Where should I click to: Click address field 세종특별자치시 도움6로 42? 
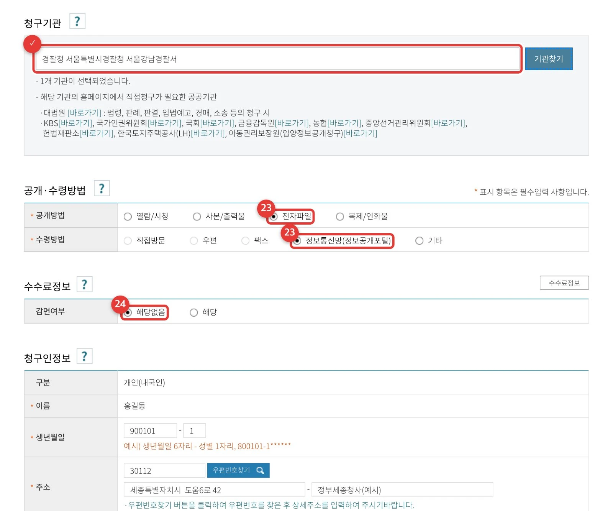coord(215,490)
